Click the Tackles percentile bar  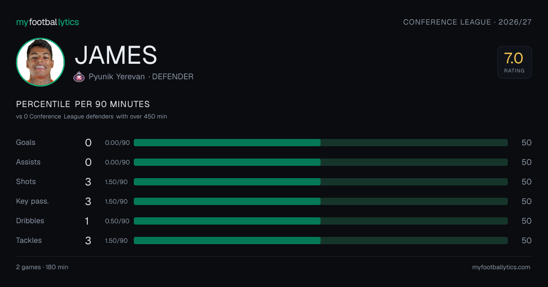(x=321, y=241)
